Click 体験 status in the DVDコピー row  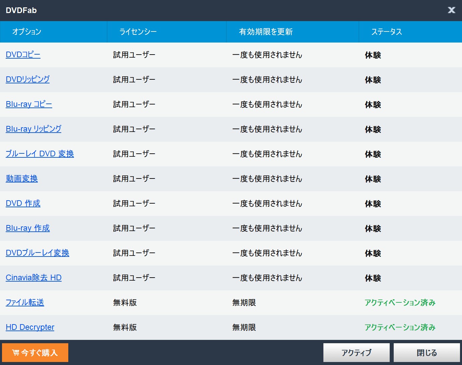373,55
